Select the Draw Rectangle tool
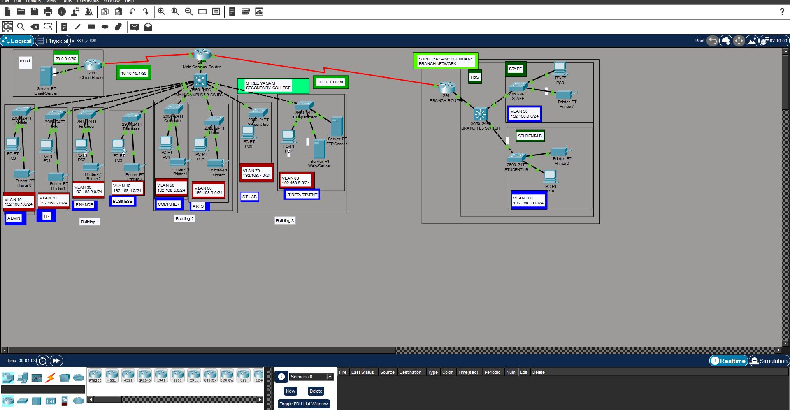 [91, 27]
